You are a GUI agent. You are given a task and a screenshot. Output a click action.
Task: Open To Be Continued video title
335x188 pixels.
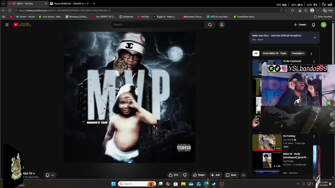(292, 61)
